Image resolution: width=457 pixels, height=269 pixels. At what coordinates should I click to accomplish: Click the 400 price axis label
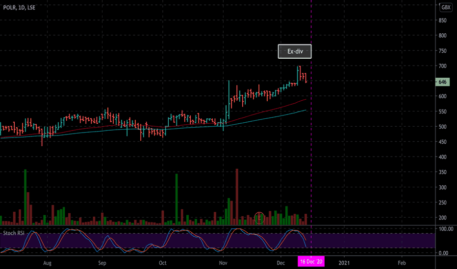coord(442,157)
